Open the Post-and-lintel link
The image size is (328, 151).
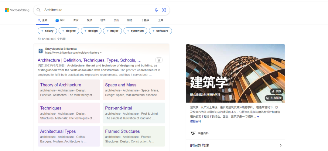coord(119,108)
